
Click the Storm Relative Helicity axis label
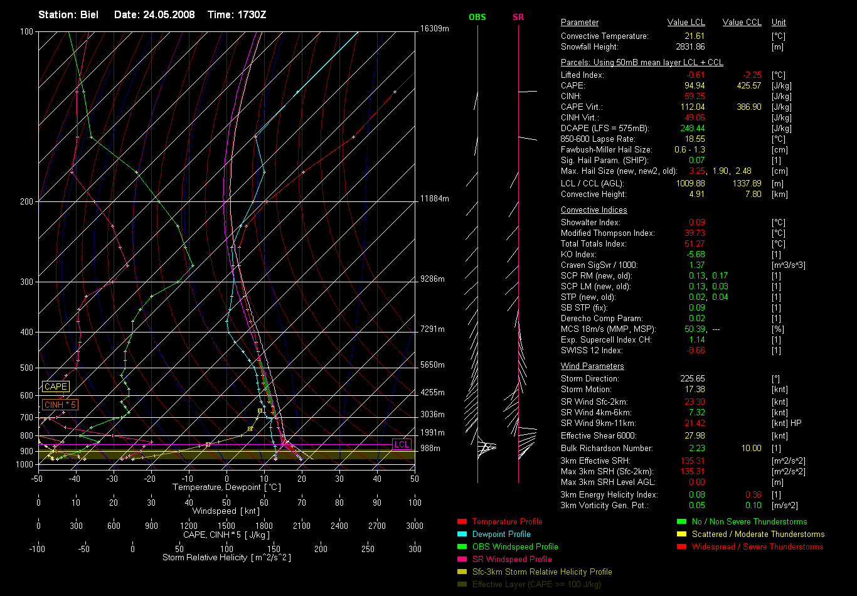tap(226, 557)
